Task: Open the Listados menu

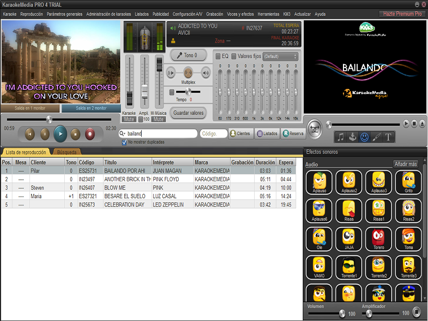Action: (x=142, y=14)
